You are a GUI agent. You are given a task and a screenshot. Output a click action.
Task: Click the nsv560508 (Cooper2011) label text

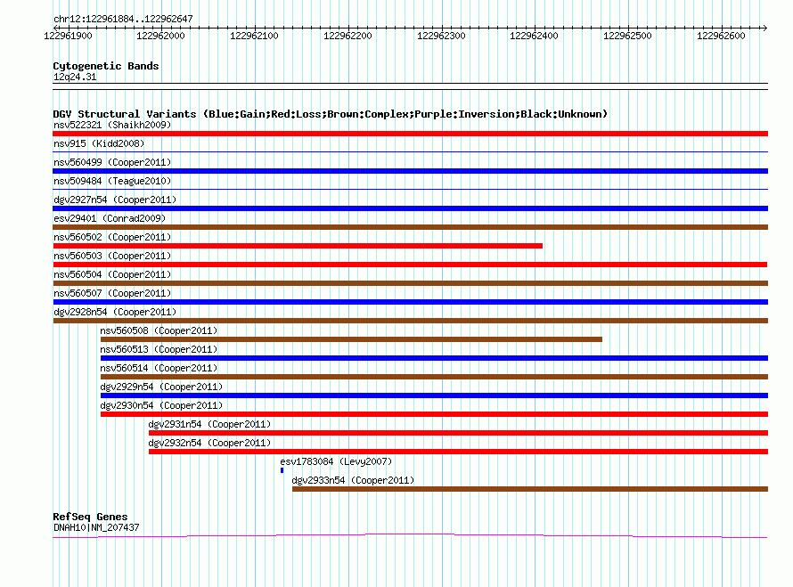(159, 330)
